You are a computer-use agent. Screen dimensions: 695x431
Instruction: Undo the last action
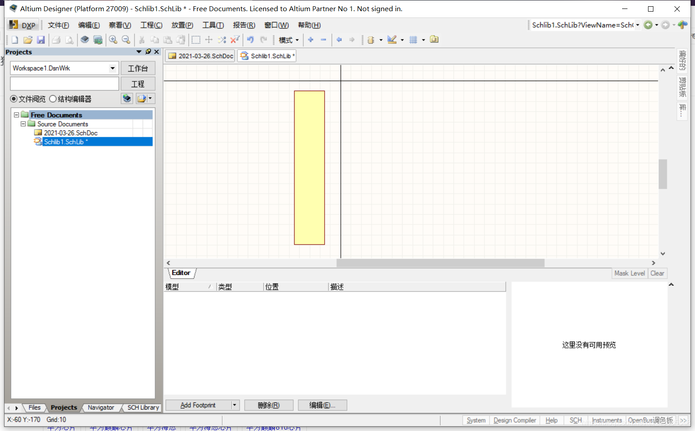[x=250, y=40]
